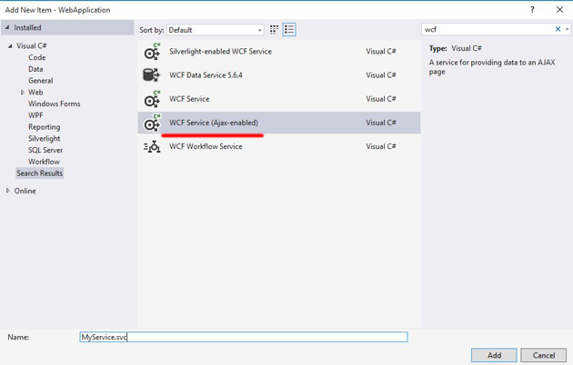Select the Visual C# node label
This screenshot has height=365, width=573.
click(32, 46)
